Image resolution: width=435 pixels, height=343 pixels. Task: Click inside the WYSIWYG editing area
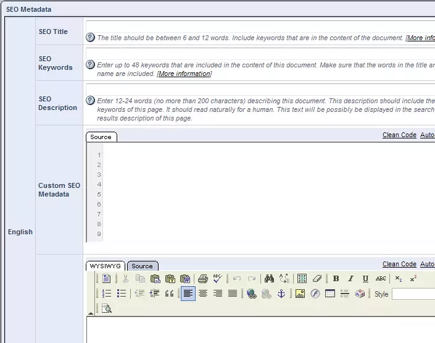[x=261, y=329]
